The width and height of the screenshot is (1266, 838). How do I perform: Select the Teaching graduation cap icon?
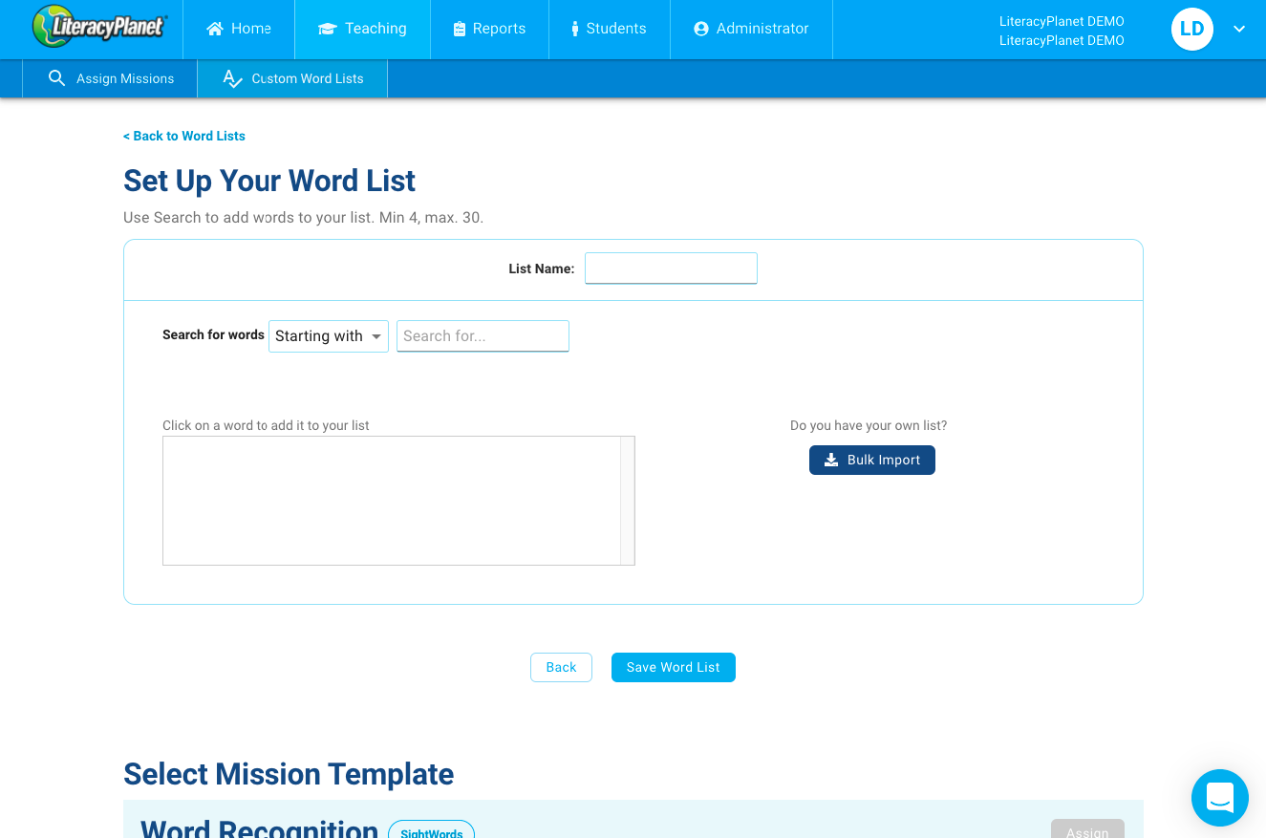325,29
